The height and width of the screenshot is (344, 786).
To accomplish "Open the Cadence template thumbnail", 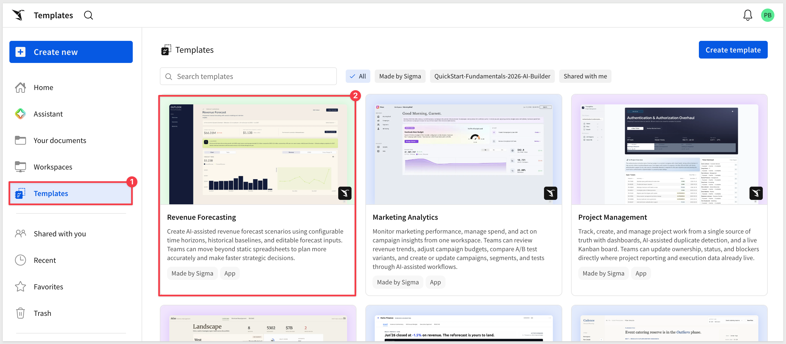I will 669,324.
